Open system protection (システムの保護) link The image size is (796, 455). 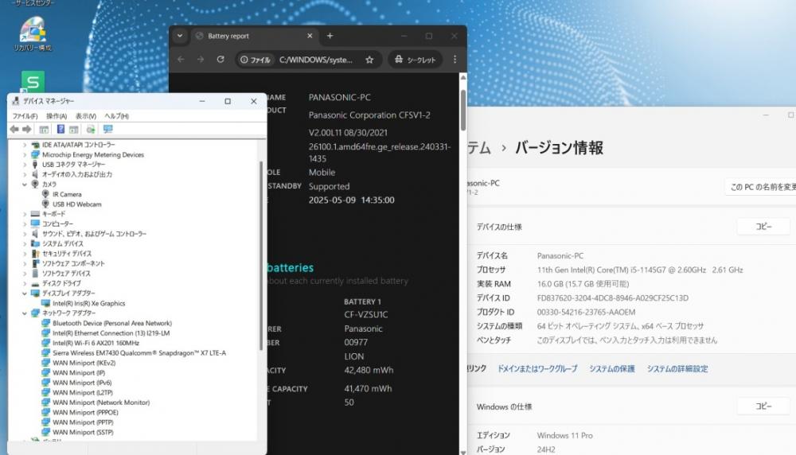pos(611,369)
